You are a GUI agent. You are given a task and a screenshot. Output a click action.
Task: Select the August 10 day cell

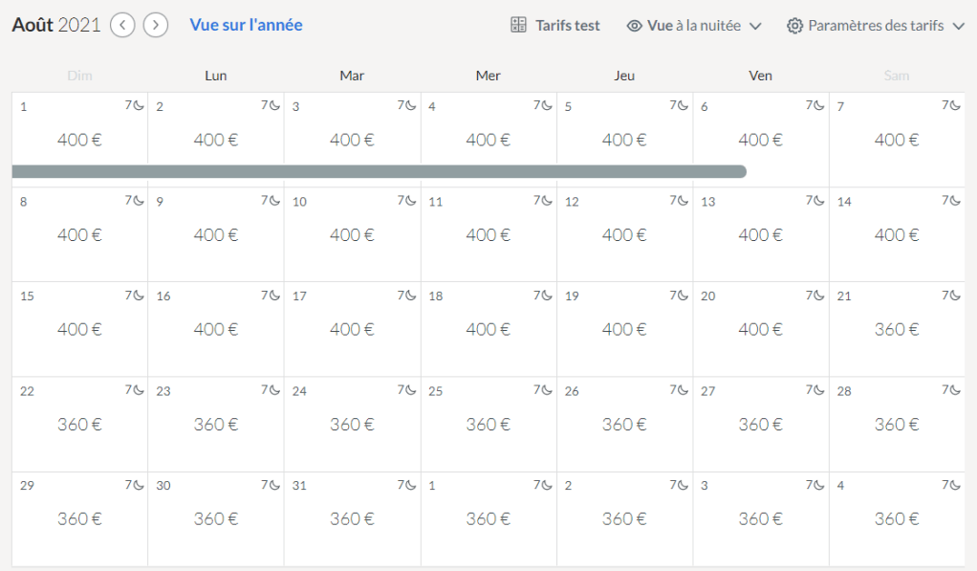click(352, 234)
